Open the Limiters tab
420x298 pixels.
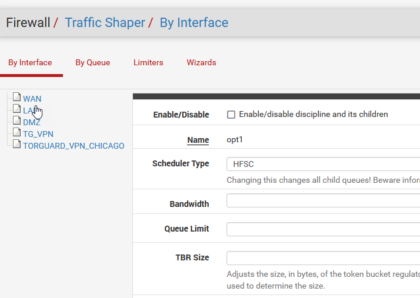148,62
